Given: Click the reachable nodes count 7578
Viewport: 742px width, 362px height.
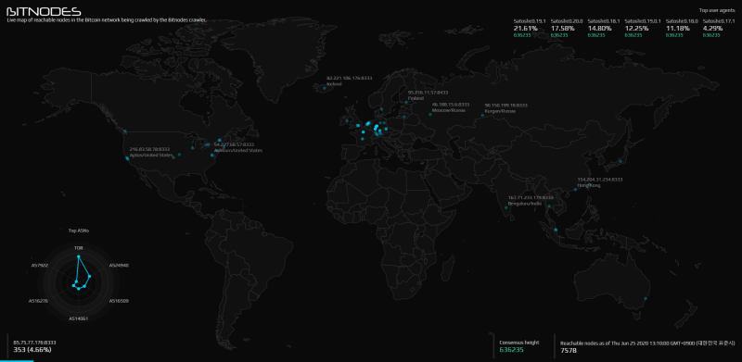Looking at the screenshot, I should click(569, 351).
